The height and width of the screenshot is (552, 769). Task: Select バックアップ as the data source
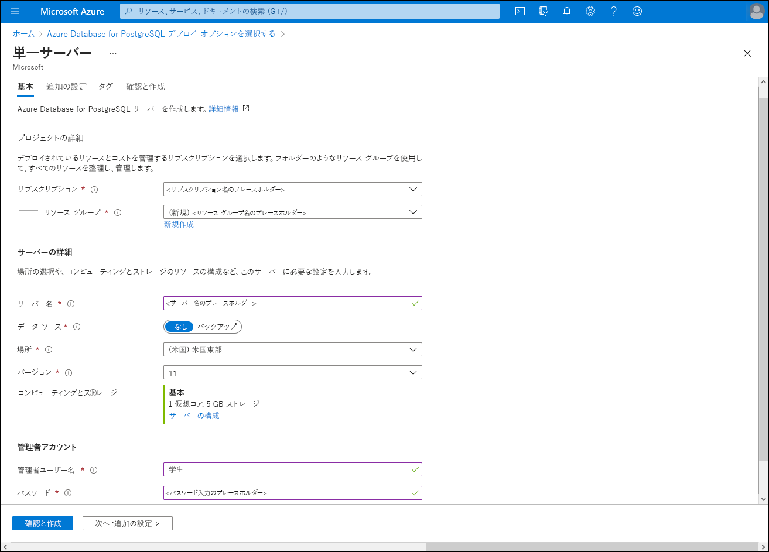click(x=217, y=327)
